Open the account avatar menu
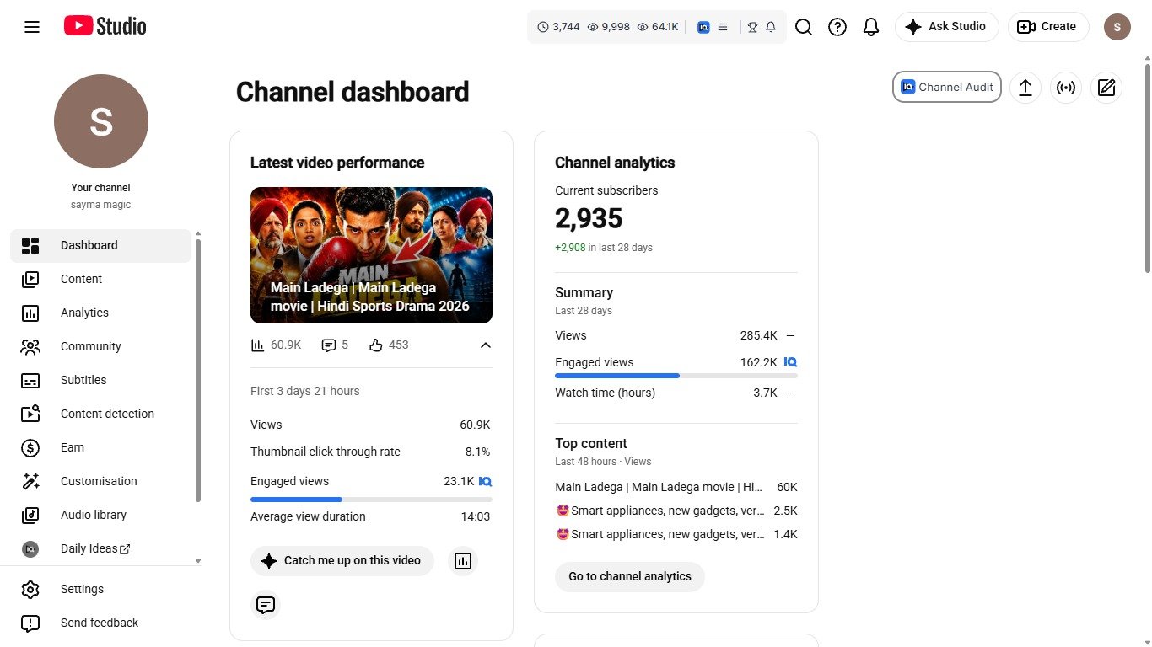 coord(1117,27)
